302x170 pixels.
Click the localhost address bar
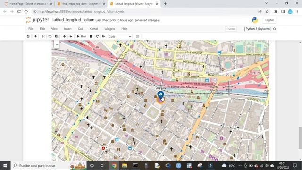(144, 11)
